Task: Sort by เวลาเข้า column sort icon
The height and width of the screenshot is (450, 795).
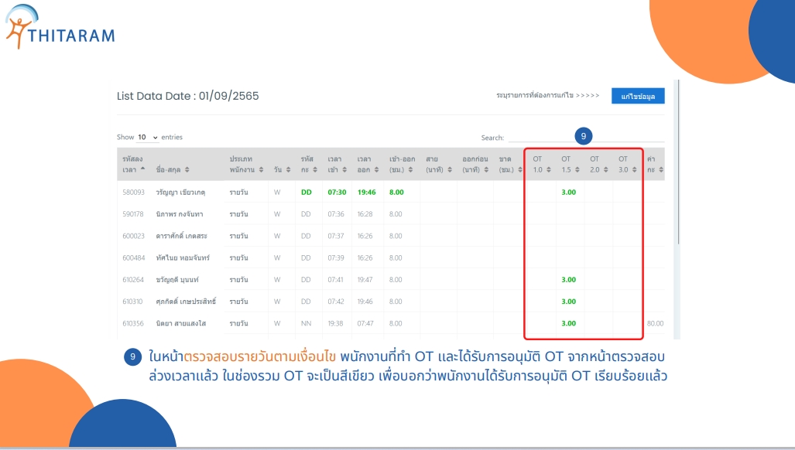Action: point(344,169)
